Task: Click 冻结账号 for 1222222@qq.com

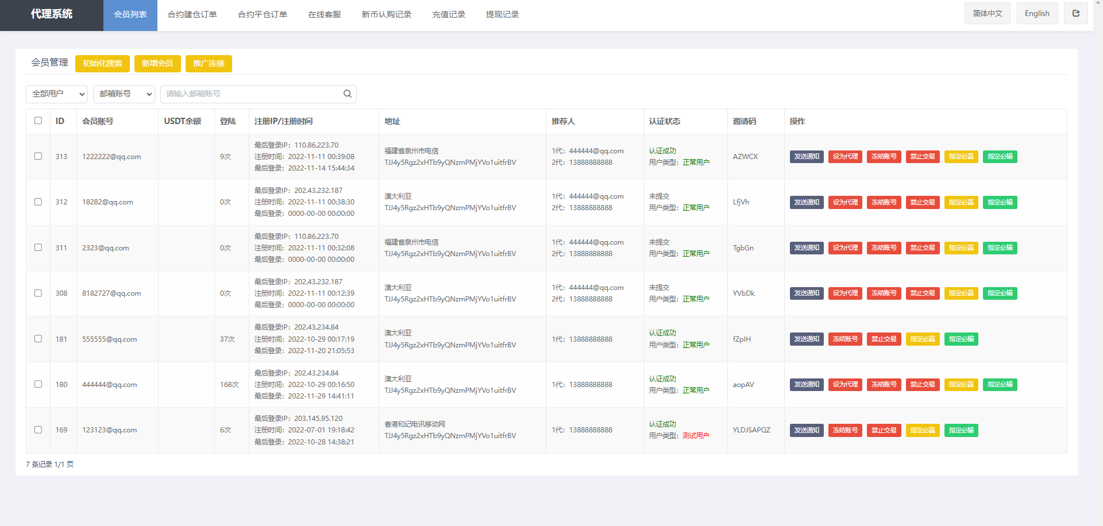Action: [x=884, y=156]
